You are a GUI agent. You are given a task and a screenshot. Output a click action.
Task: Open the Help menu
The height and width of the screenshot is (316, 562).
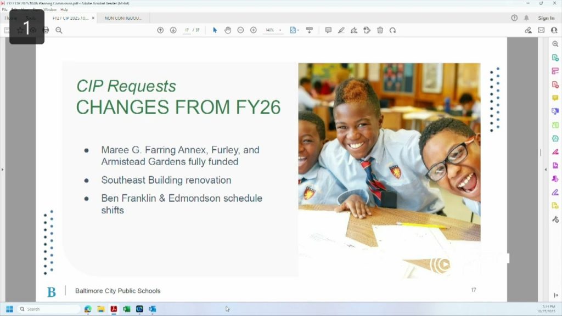point(64,10)
